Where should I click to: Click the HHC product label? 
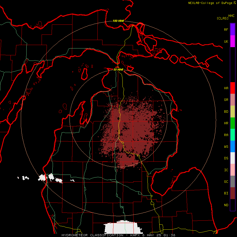(231, 16)
